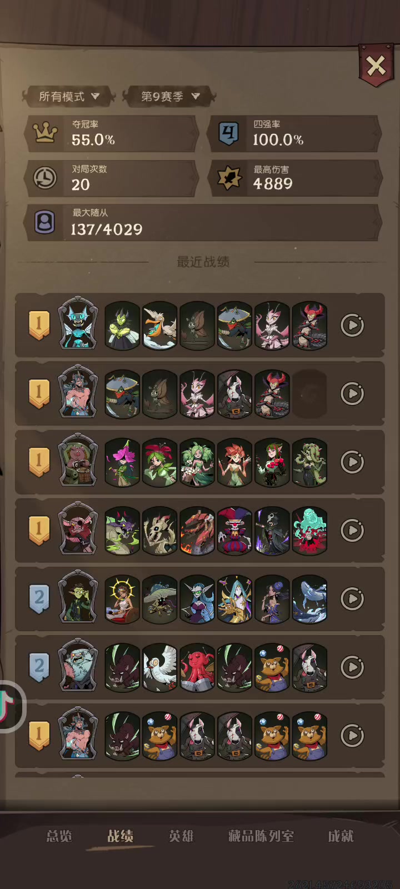Image resolution: width=400 pixels, height=889 pixels.
Task: Play replay of the second match row
Action: click(x=352, y=394)
